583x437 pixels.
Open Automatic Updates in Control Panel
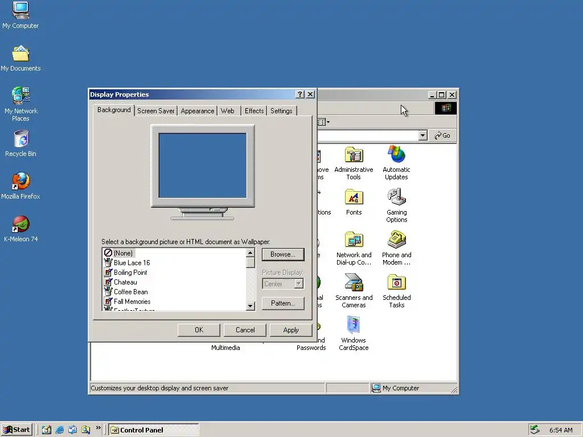coord(396,163)
